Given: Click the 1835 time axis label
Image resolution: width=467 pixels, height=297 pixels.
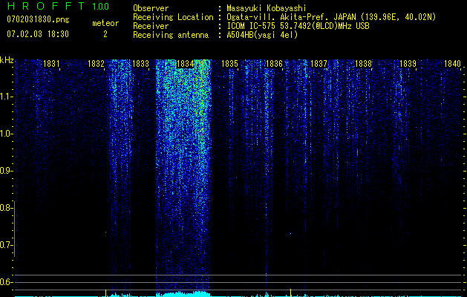Looking at the screenshot, I should 229,64.
